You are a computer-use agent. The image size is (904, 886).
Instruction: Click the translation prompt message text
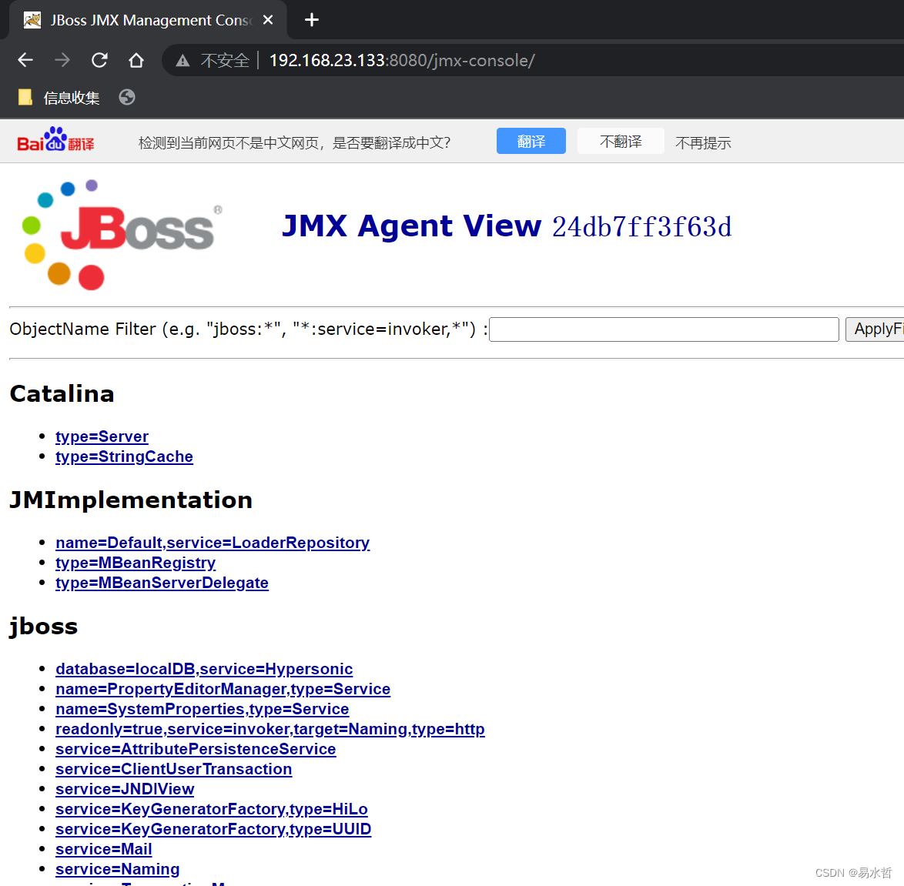[x=295, y=142]
